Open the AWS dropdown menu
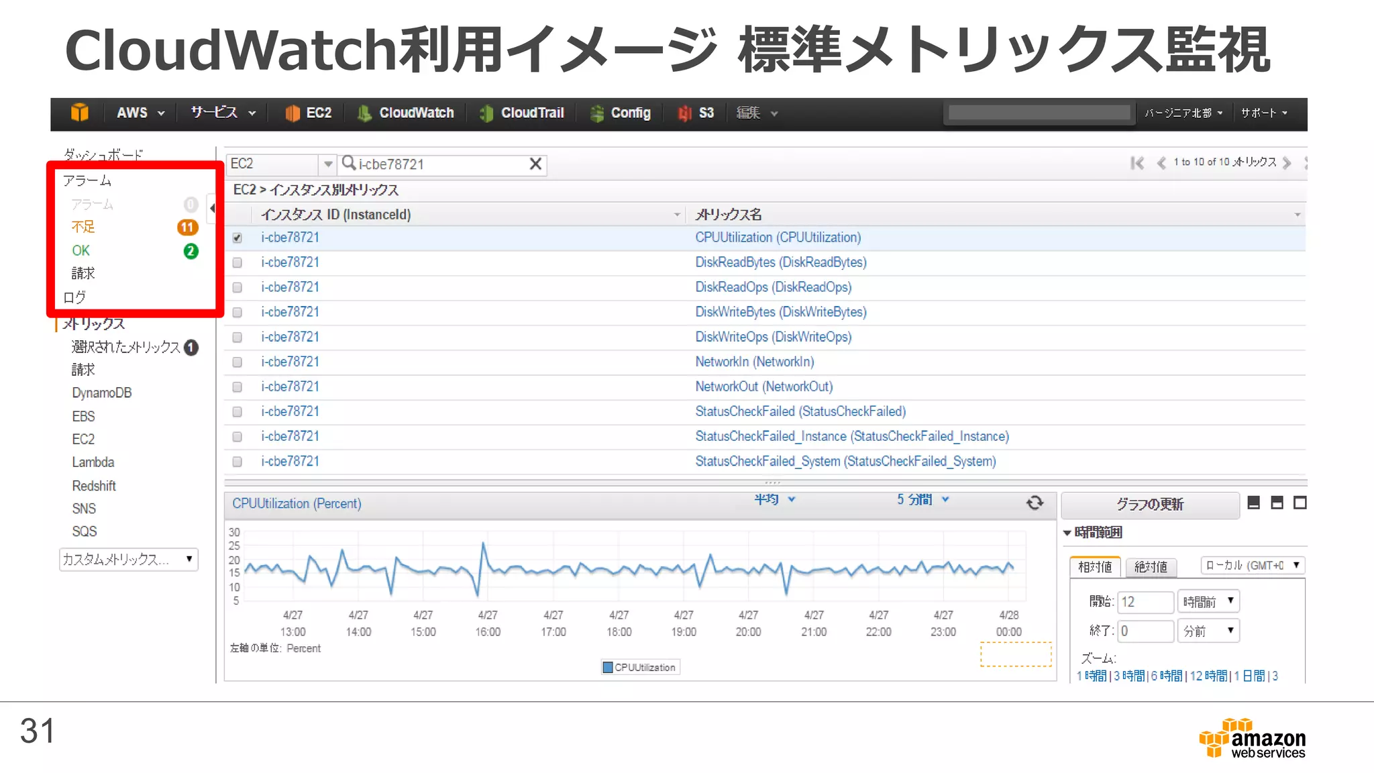1374x773 pixels. [140, 113]
